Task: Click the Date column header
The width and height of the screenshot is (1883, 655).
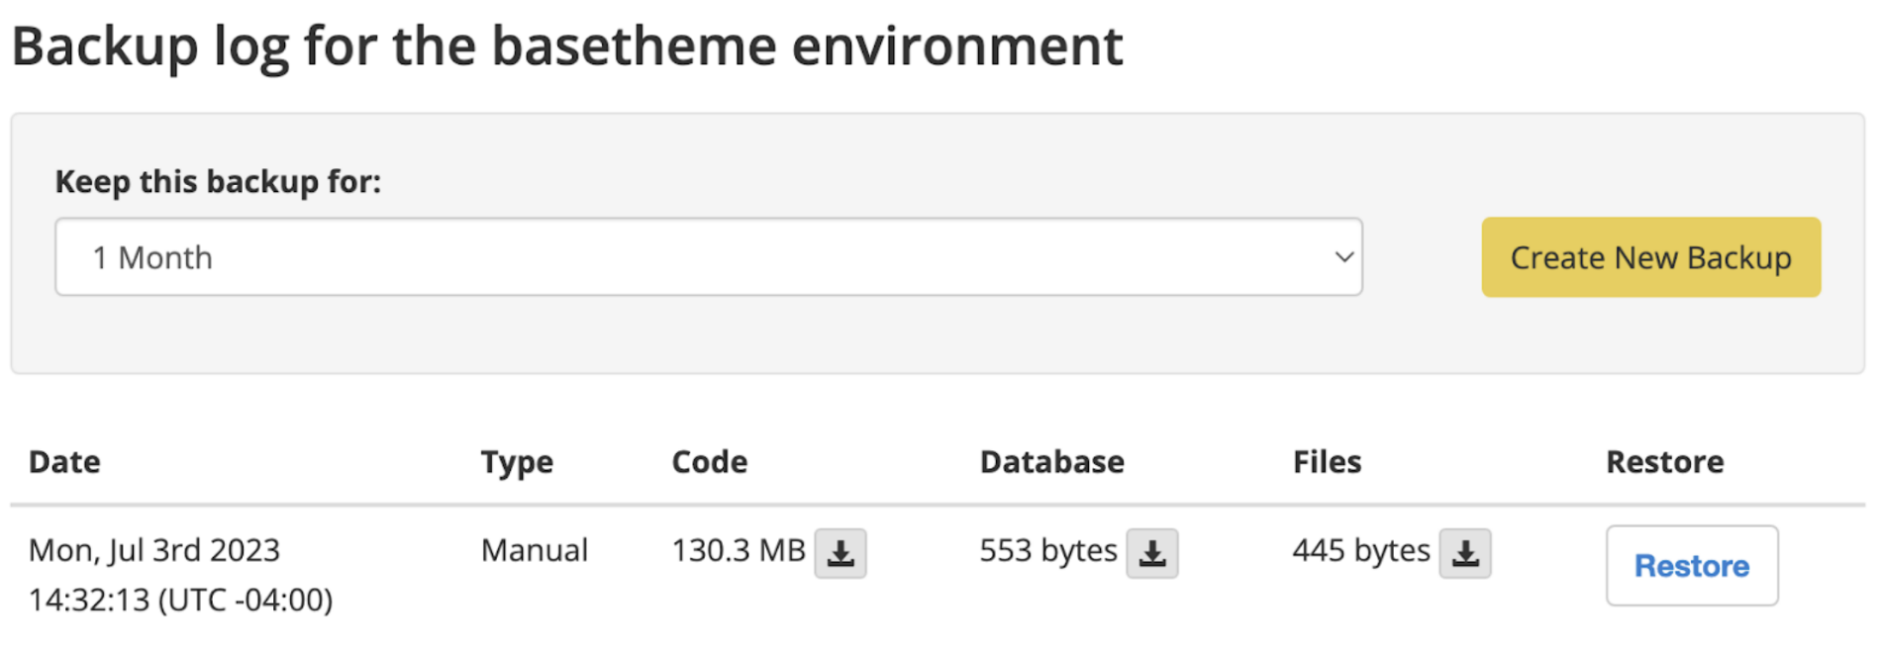Action: pyautogui.click(x=64, y=462)
